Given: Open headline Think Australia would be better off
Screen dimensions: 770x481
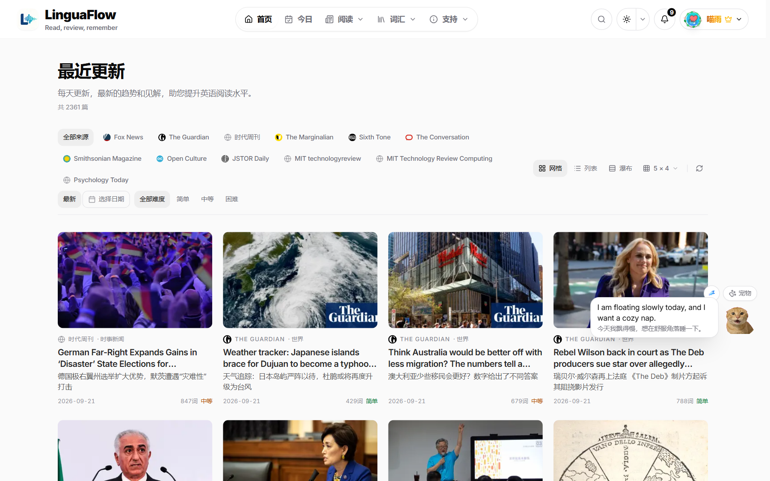Looking at the screenshot, I should (465, 358).
